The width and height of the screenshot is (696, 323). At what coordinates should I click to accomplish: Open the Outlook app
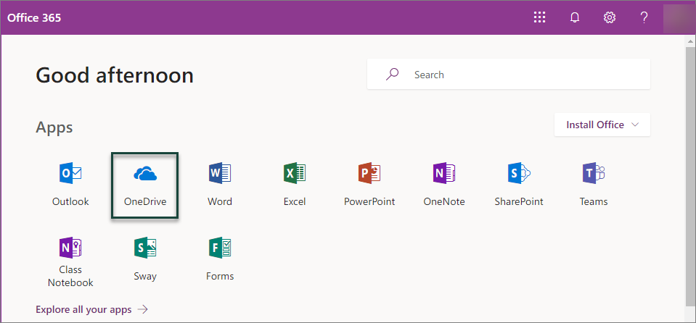tap(70, 185)
